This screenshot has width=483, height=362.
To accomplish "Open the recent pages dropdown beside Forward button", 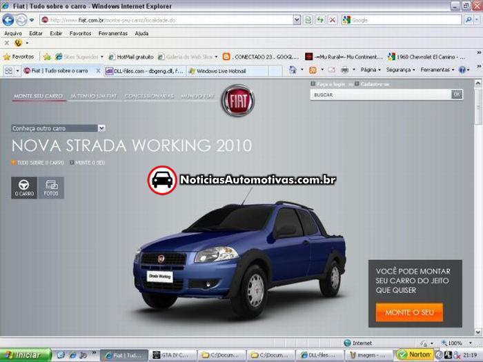I will [x=32, y=20].
